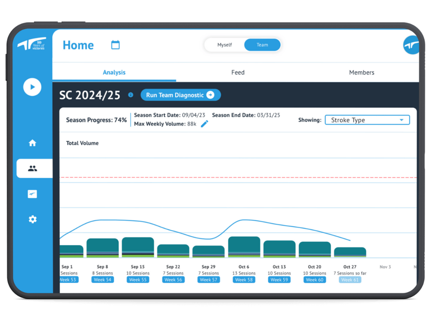This screenshot has height=329, width=431.
Task: Open the Members tab
Action: click(362, 72)
